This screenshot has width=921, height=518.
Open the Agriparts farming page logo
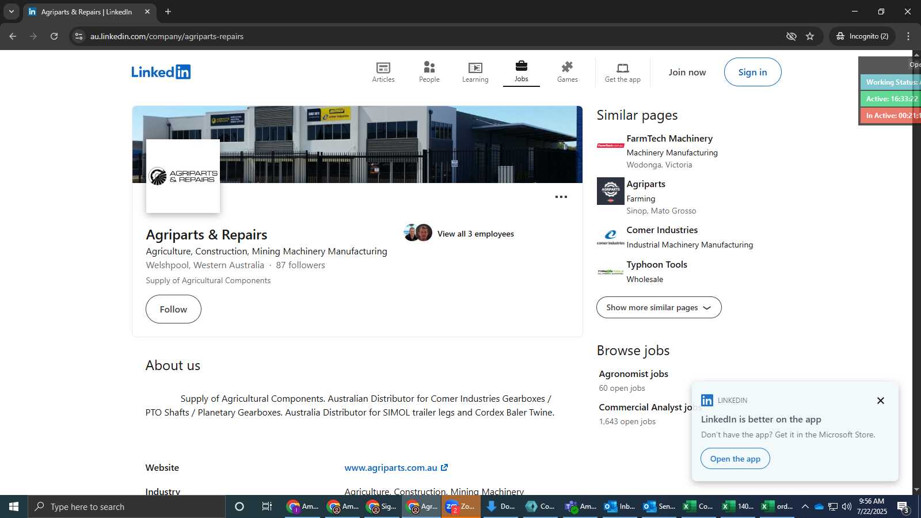point(611,191)
